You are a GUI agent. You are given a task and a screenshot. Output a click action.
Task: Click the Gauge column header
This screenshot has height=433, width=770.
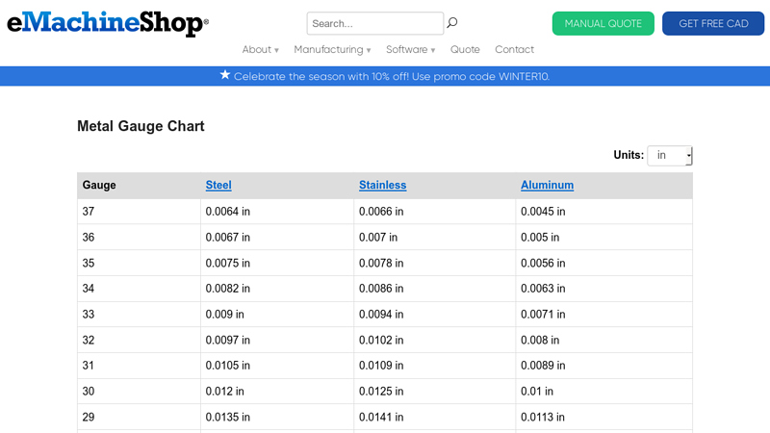point(99,186)
